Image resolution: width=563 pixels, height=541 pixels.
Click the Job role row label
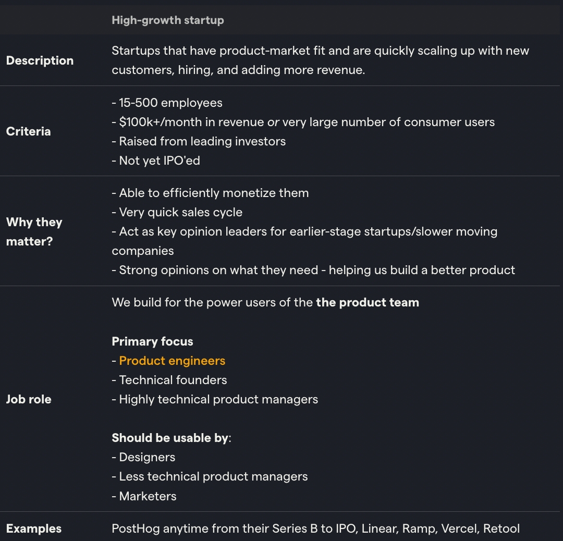(x=29, y=399)
